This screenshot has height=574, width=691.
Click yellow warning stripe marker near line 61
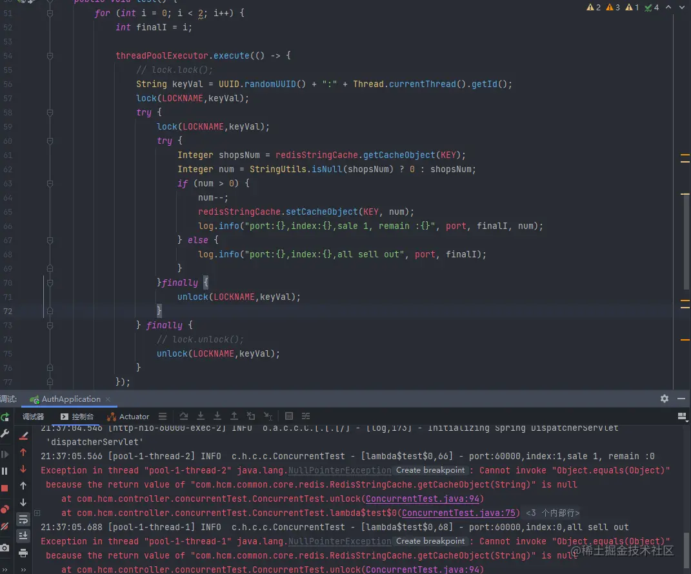tap(685, 155)
